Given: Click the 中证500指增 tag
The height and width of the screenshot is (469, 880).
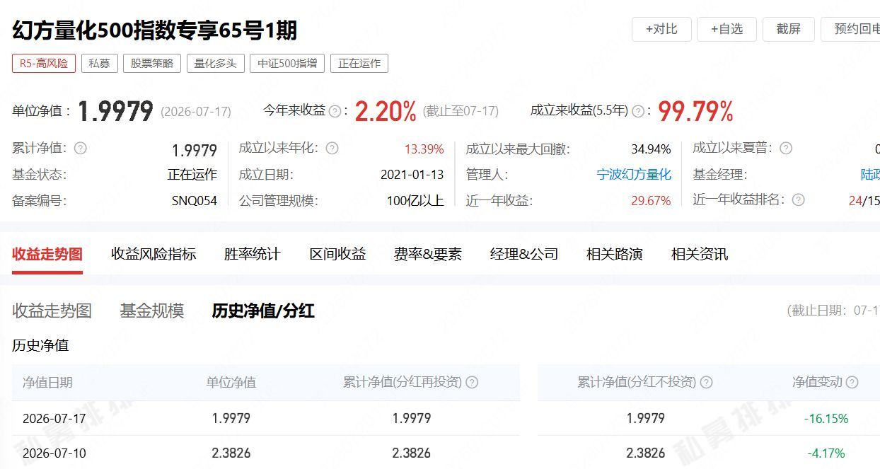Looking at the screenshot, I should (x=287, y=63).
